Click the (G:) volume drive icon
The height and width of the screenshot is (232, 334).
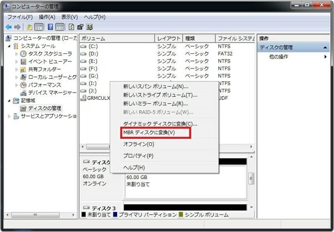(83, 76)
